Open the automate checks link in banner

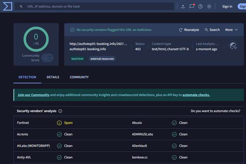[196, 95]
